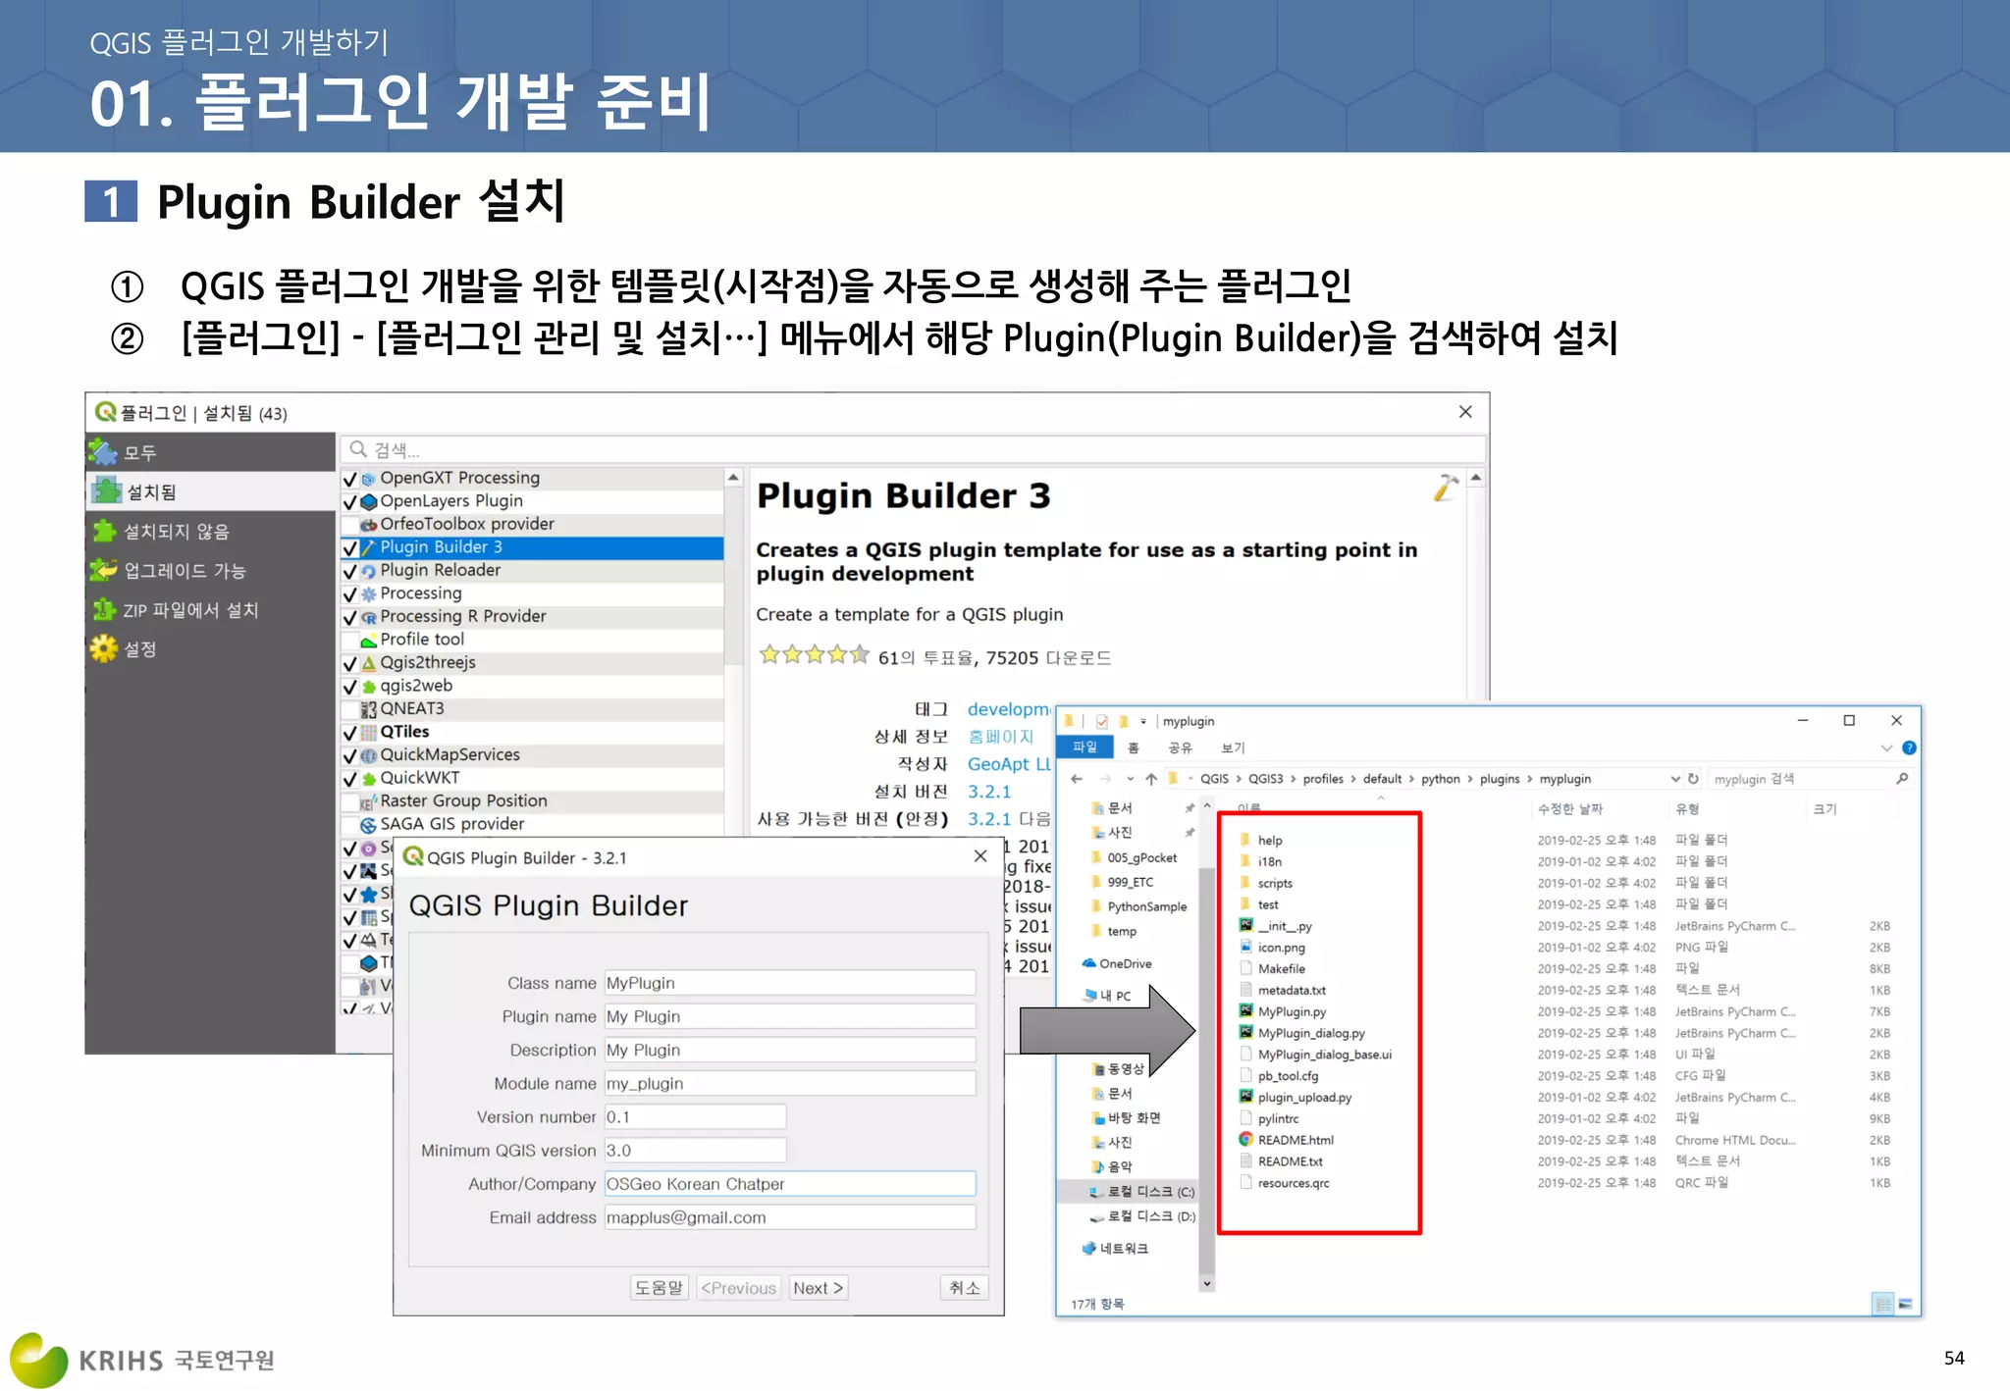Open the 홈페이지 link in plugin details
The height and width of the screenshot is (1391, 2010).
point(1000,737)
